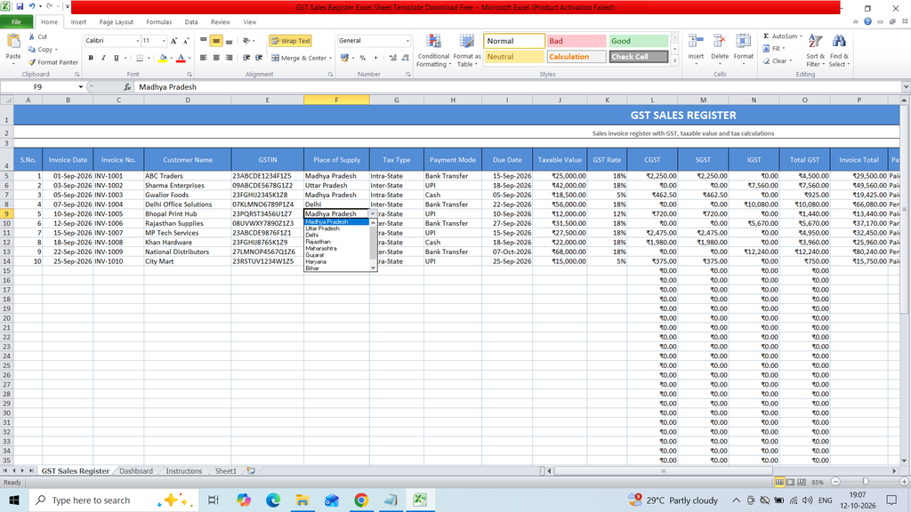
Task: Click the Undo icon
Action: click(x=33, y=6)
